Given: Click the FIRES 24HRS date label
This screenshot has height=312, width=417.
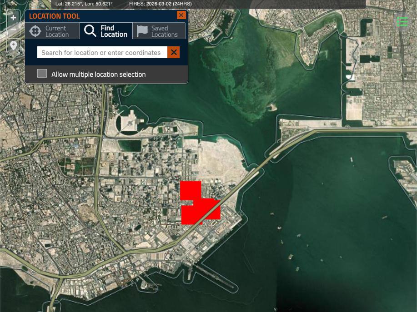Looking at the screenshot, I should click(x=161, y=4).
